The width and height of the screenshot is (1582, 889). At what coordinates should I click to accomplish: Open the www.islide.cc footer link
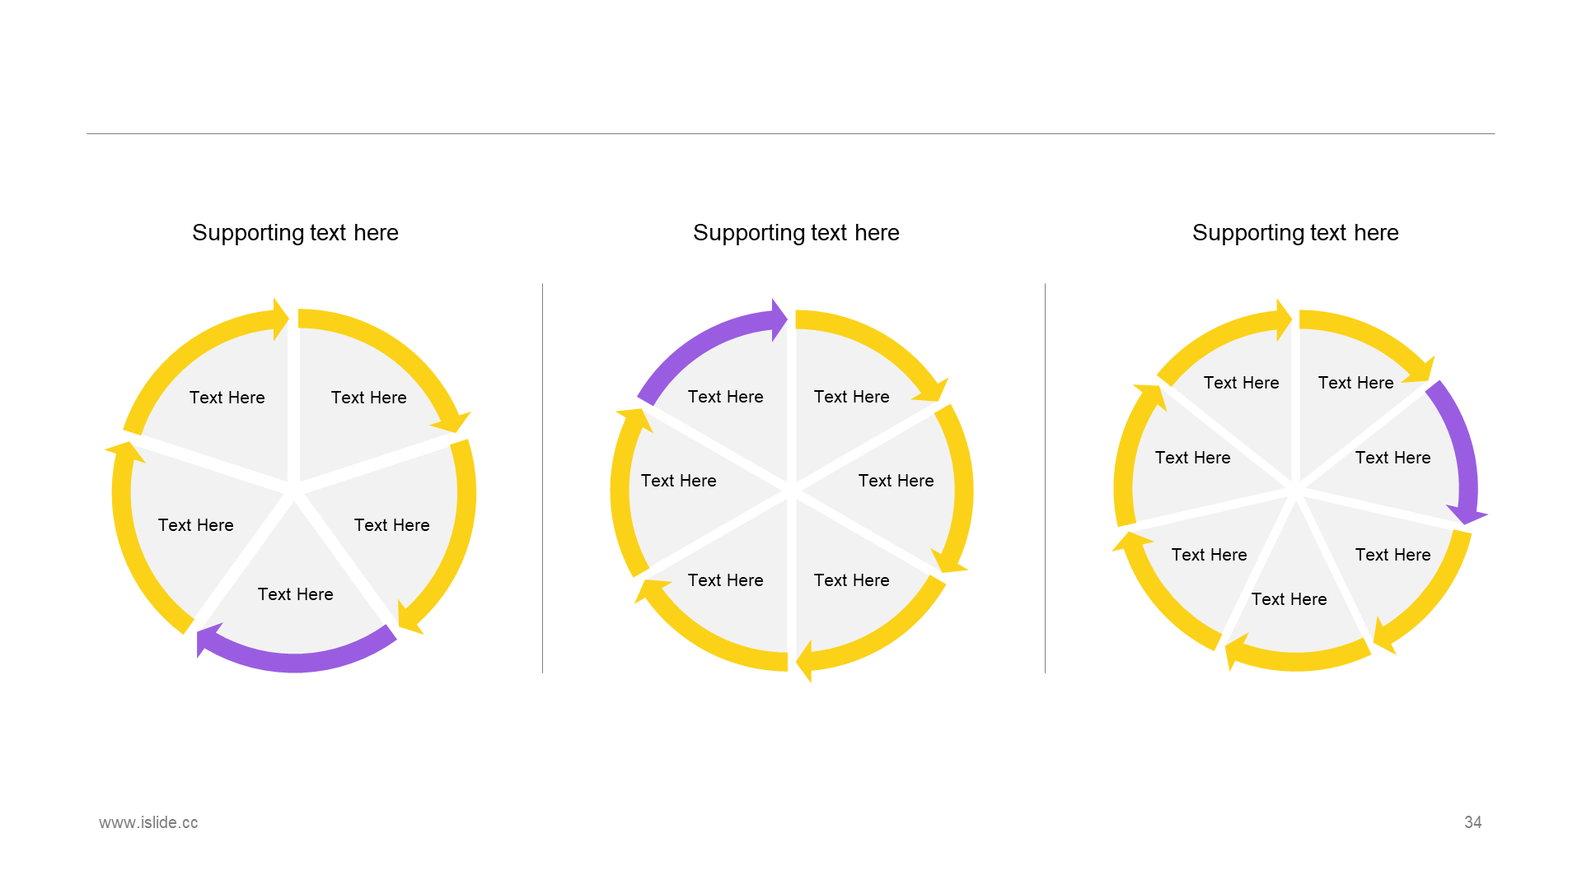click(x=148, y=822)
